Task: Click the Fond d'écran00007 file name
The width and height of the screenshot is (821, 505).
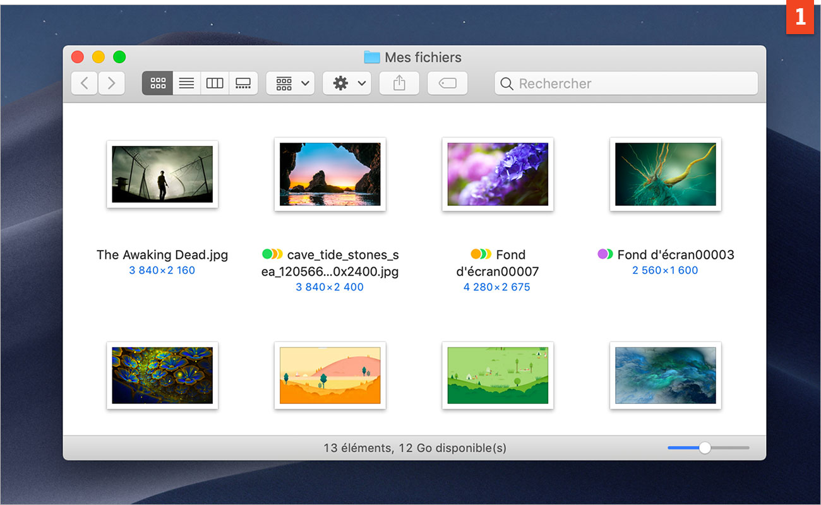Action: (498, 263)
